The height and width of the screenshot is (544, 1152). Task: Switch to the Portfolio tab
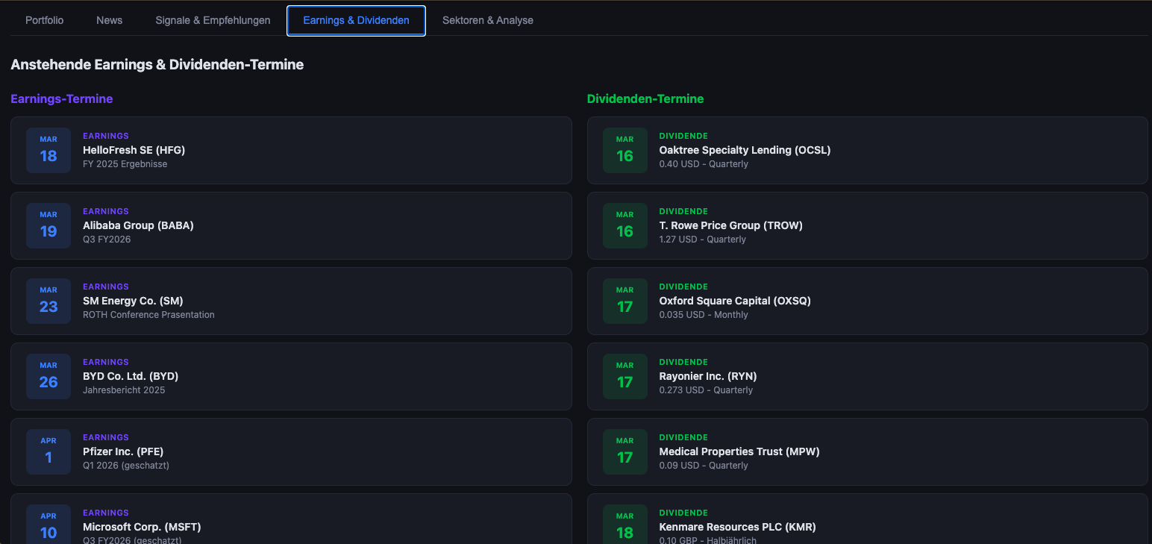click(44, 20)
